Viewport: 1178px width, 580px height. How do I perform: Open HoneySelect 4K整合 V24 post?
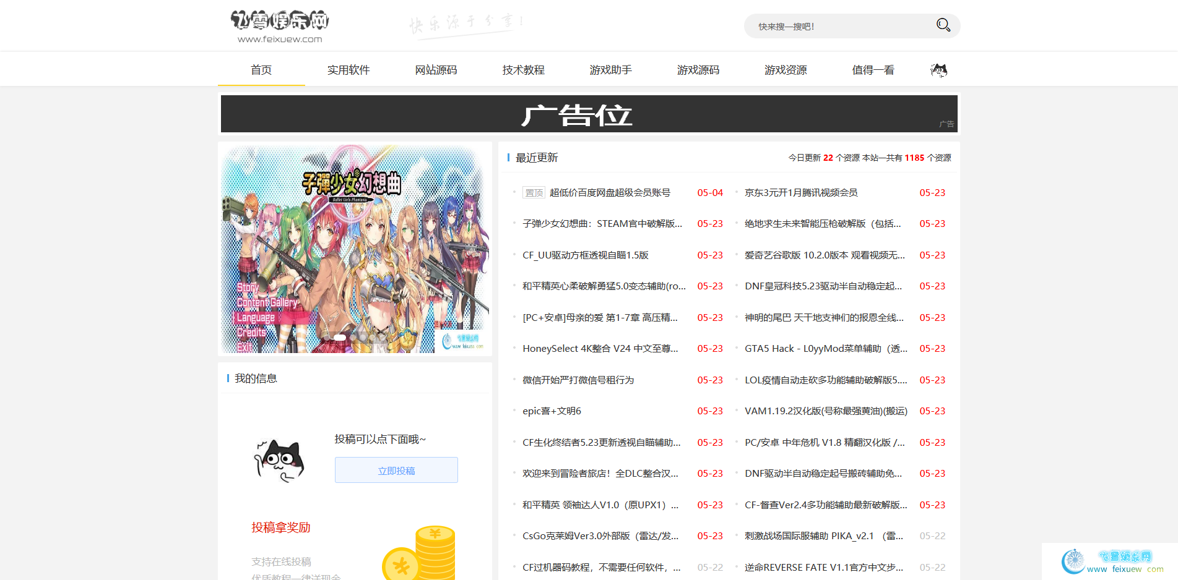click(x=600, y=348)
